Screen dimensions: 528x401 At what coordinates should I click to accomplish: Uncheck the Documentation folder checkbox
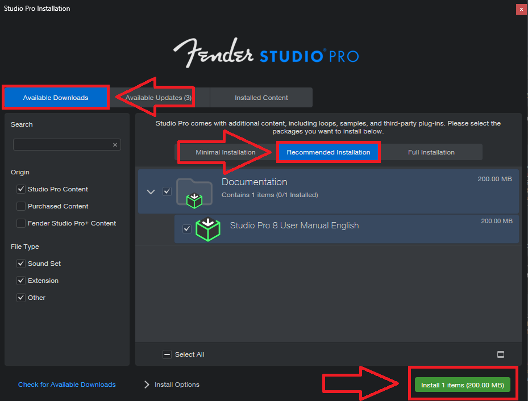(x=167, y=191)
